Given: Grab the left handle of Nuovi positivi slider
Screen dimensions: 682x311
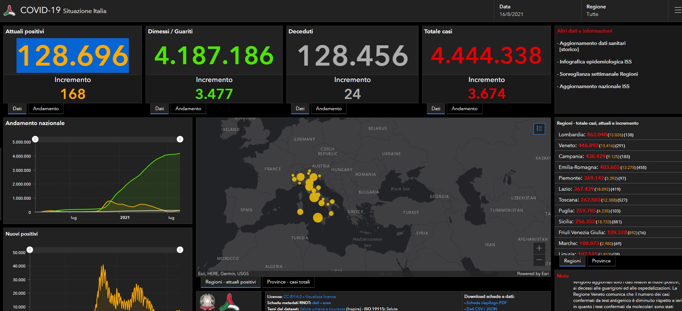Looking at the screenshot, I should (30, 250).
